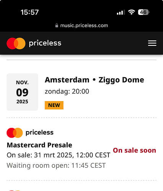163x191 pixels.
Task: Tap the Wi-Fi status icon
Action: [x=131, y=12]
